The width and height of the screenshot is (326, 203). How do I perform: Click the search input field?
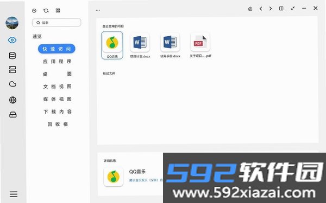[57, 23]
